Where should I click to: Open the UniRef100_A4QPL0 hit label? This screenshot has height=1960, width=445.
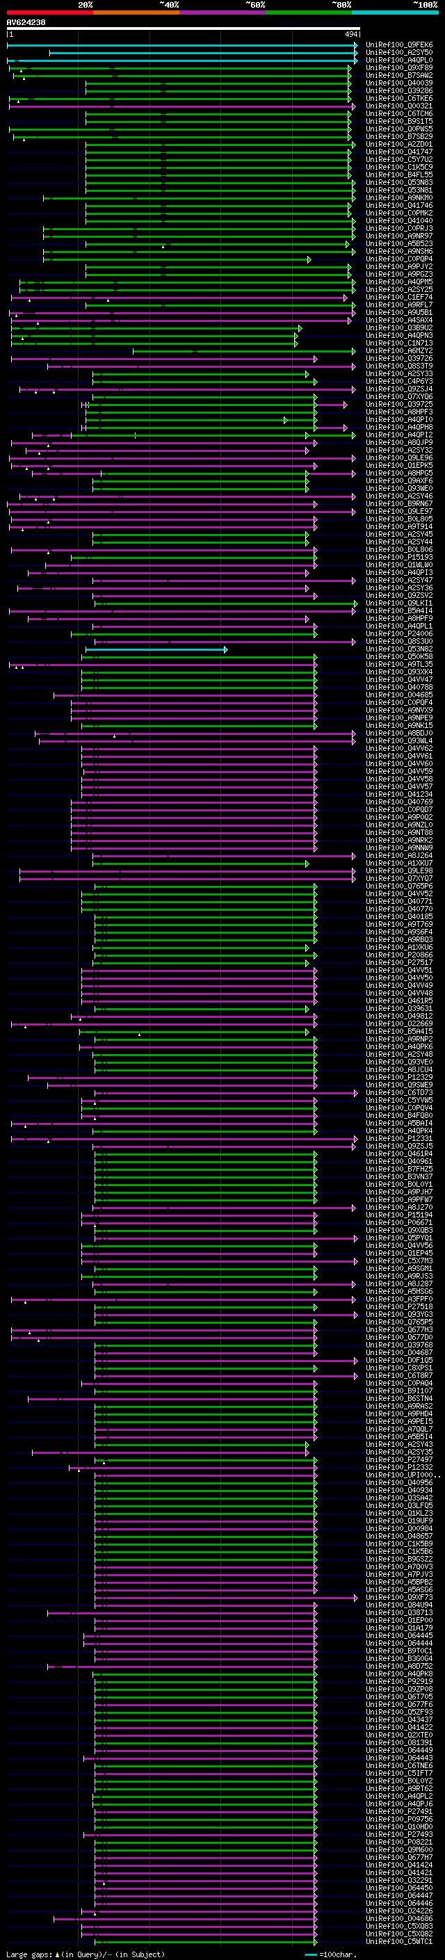399,60
